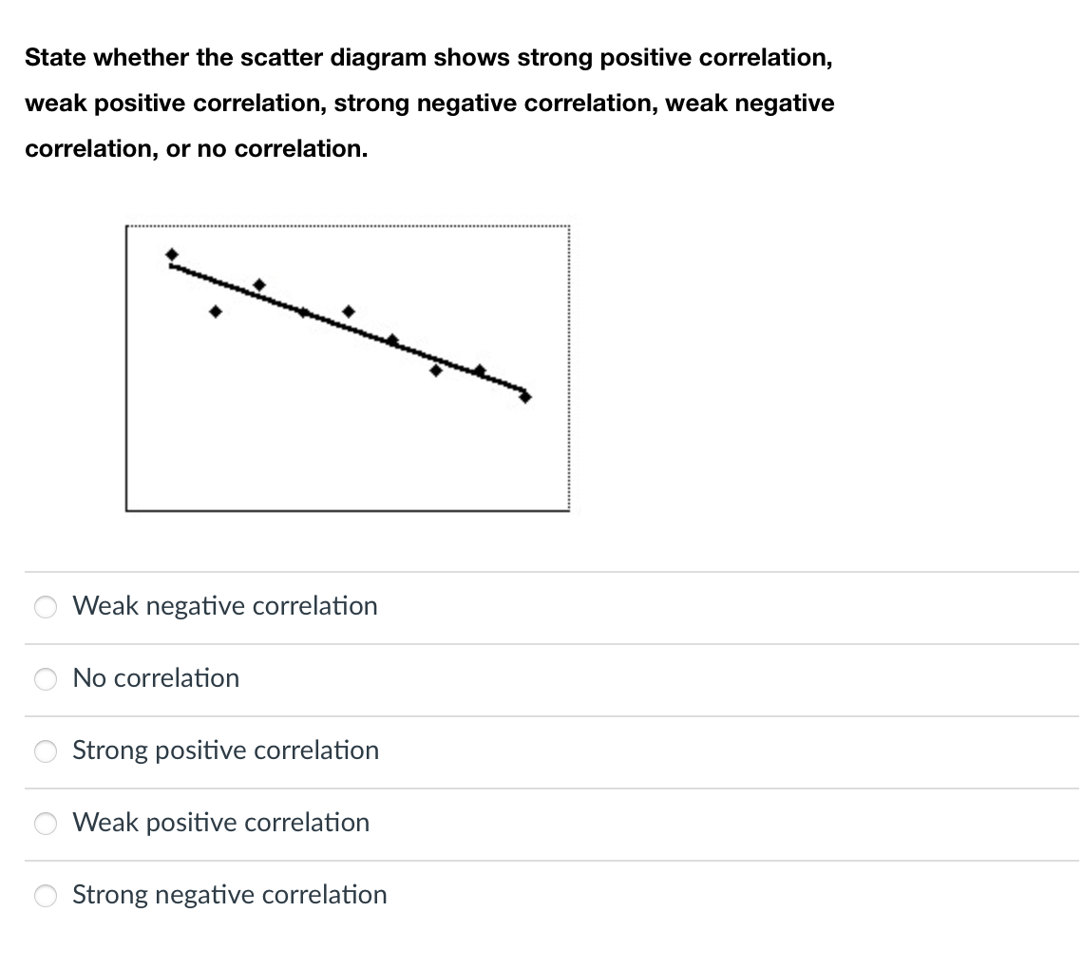Click the diamond point below the trend line
Image resolution: width=1083 pixels, height=969 pixels.
(437, 370)
